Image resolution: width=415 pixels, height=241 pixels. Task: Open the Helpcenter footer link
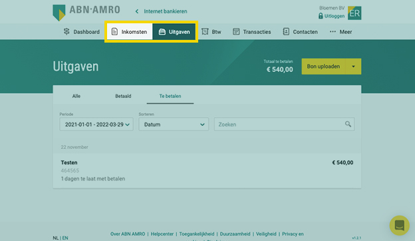[162, 234]
